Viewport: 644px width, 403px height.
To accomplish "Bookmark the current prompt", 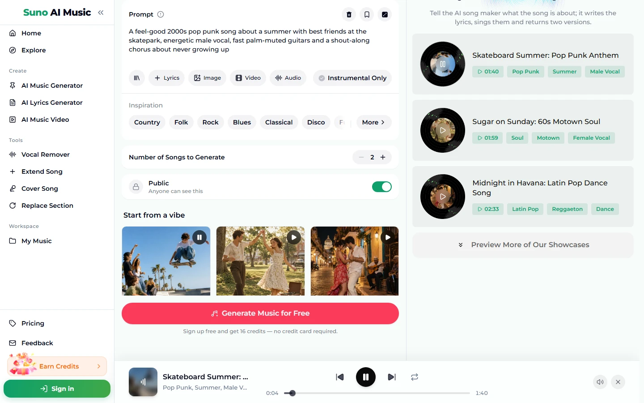I will (x=367, y=14).
